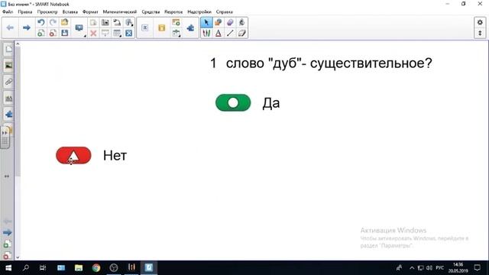Open the Математический menu

point(120,12)
